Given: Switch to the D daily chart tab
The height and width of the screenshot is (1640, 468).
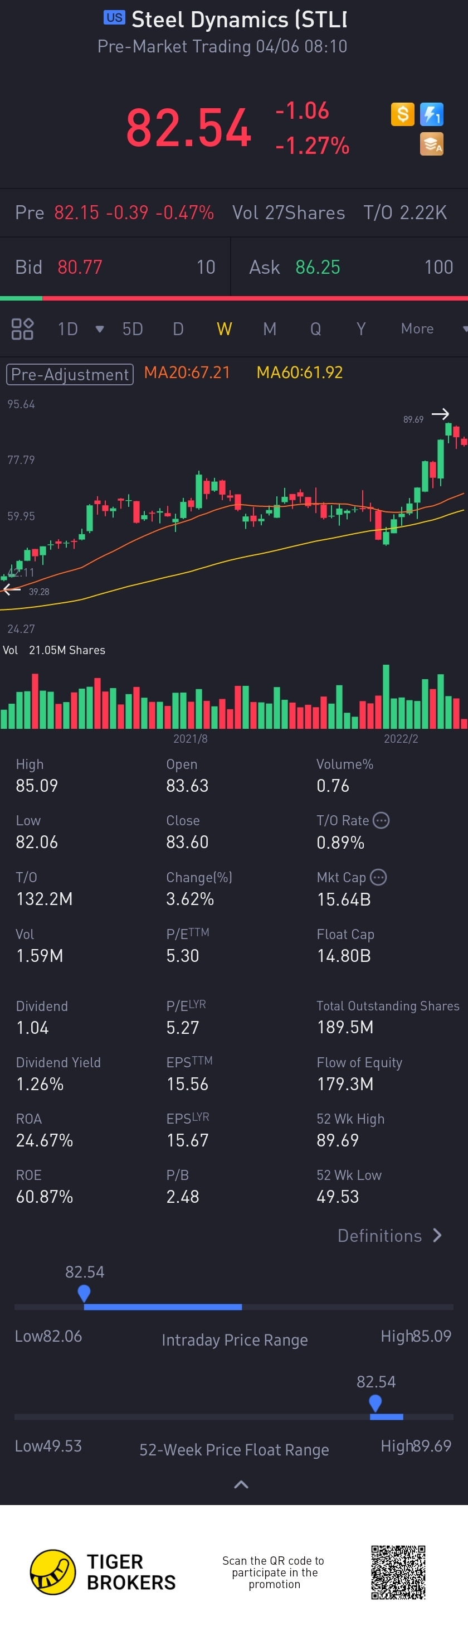Looking at the screenshot, I should (x=178, y=329).
